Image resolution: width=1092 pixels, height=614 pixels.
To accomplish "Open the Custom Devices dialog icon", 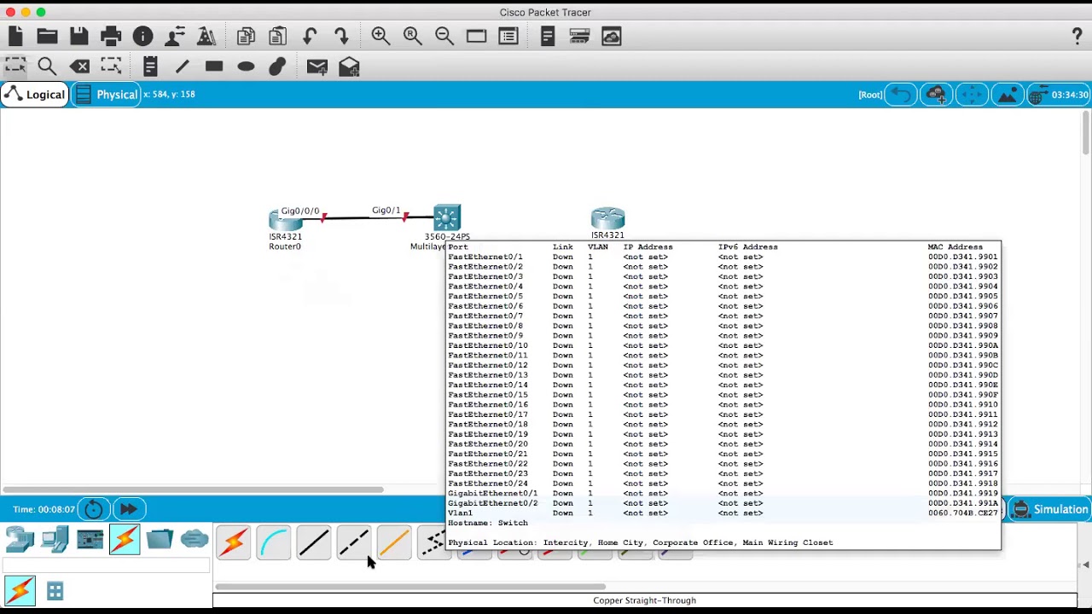I will (508, 36).
